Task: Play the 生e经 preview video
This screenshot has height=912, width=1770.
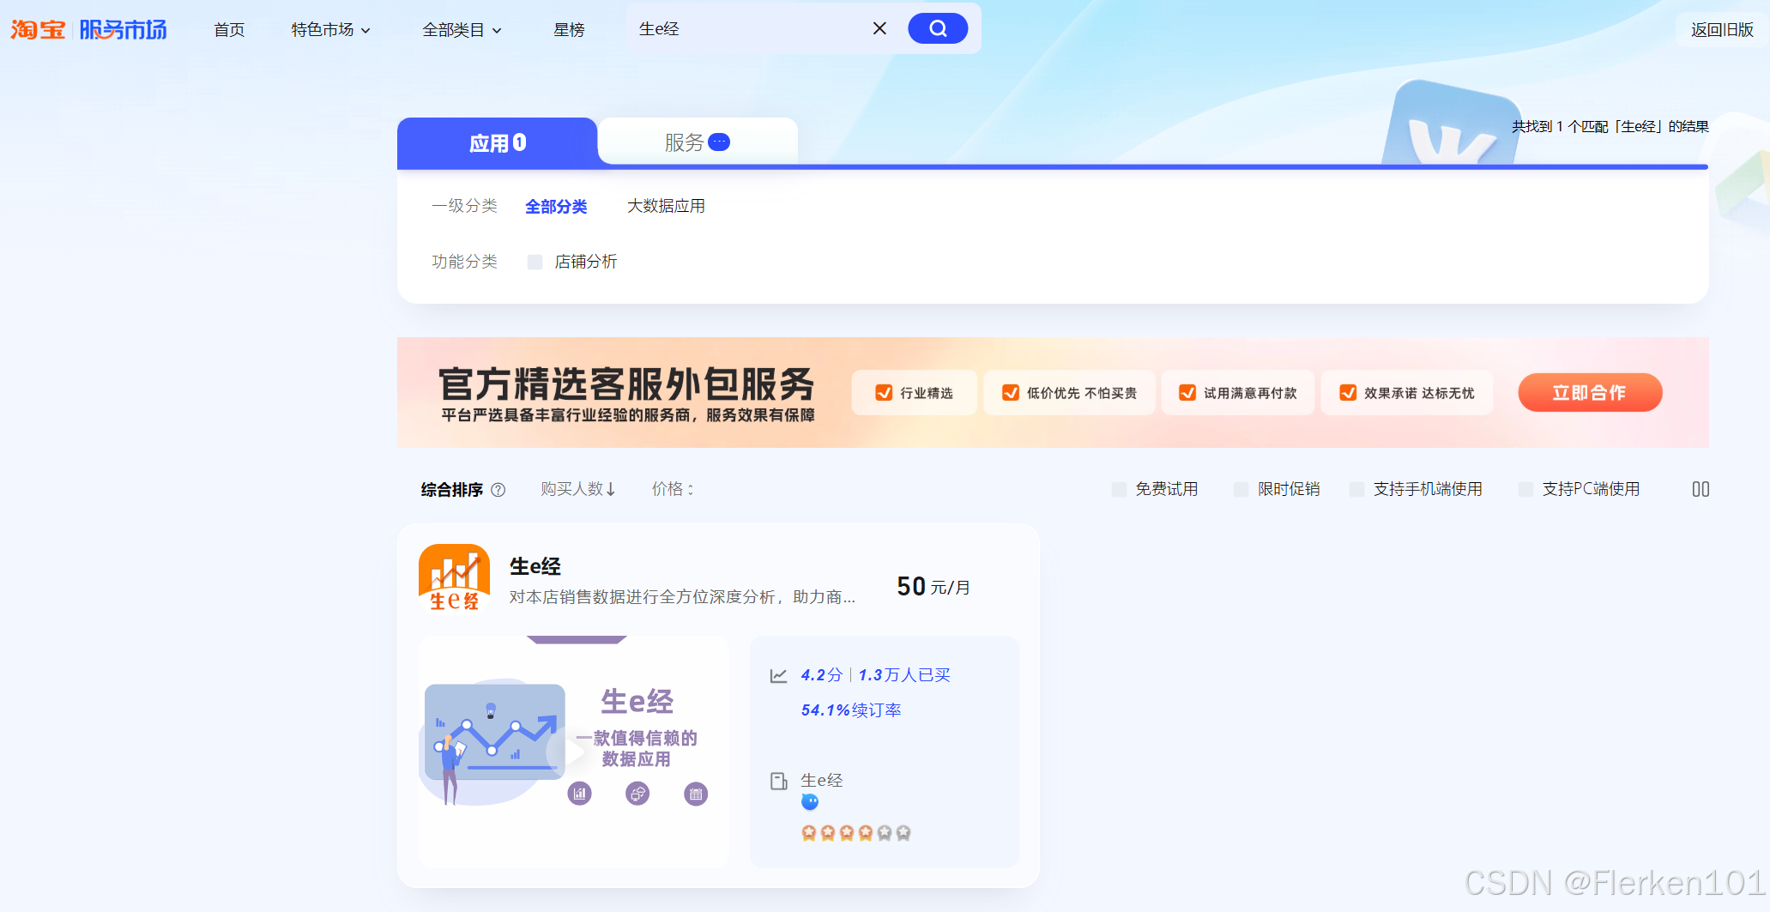Action: point(573,752)
